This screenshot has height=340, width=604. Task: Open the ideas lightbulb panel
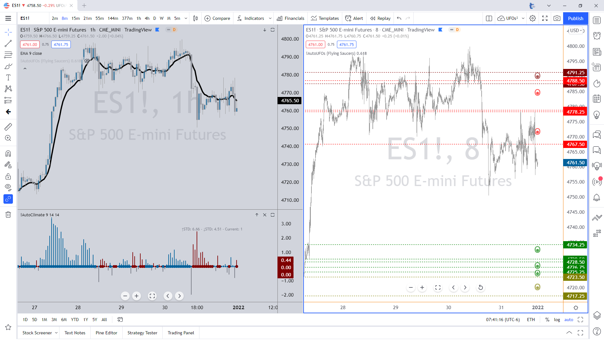tap(597, 115)
